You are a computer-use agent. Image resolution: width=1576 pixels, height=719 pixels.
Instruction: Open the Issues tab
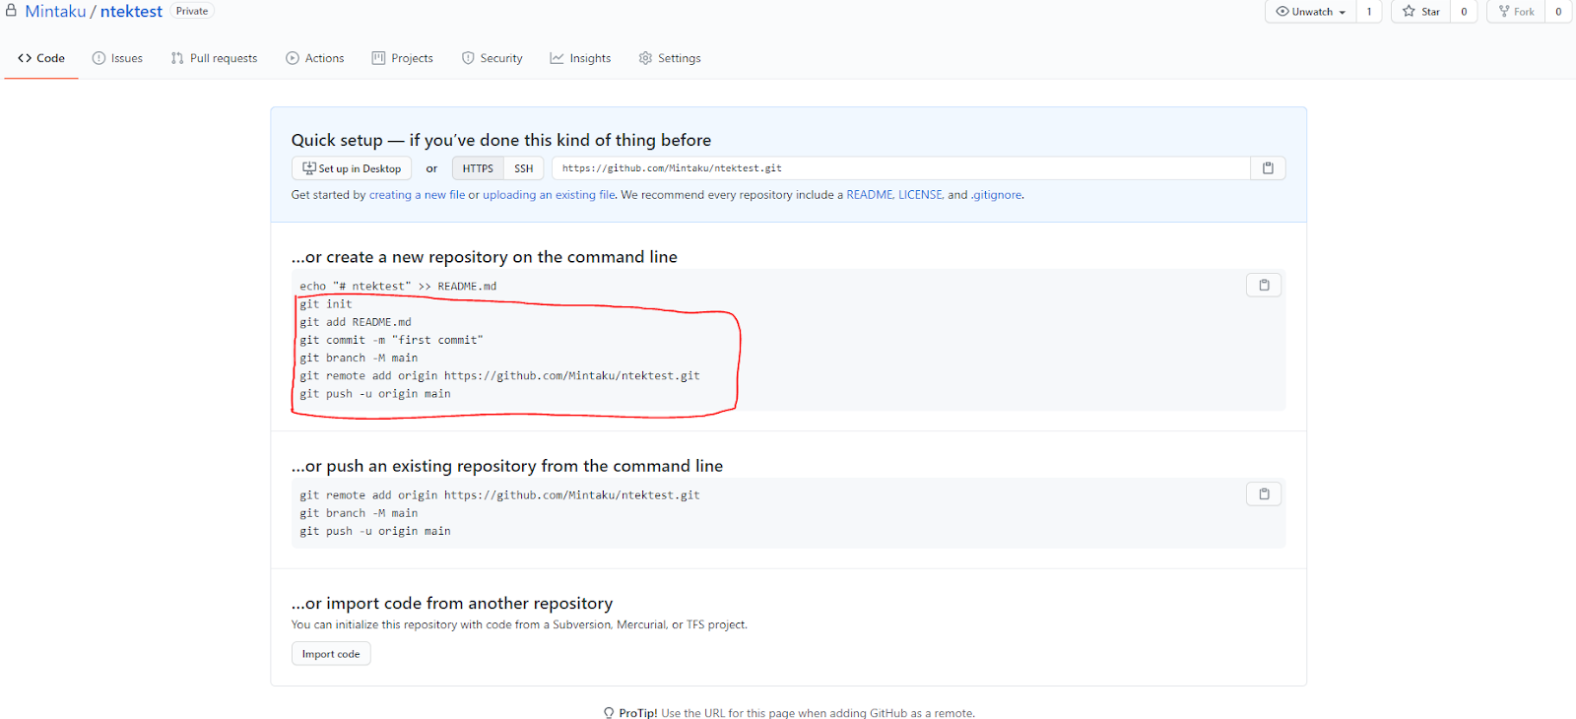pyautogui.click(x=117, y=58)
